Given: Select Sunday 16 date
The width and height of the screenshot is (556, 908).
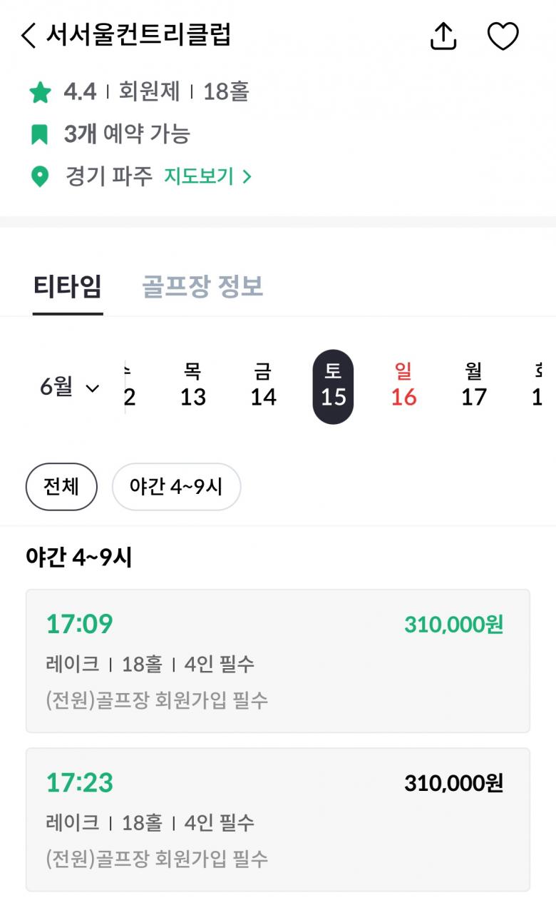Looking at the screenshot, I should pos(403,385).
